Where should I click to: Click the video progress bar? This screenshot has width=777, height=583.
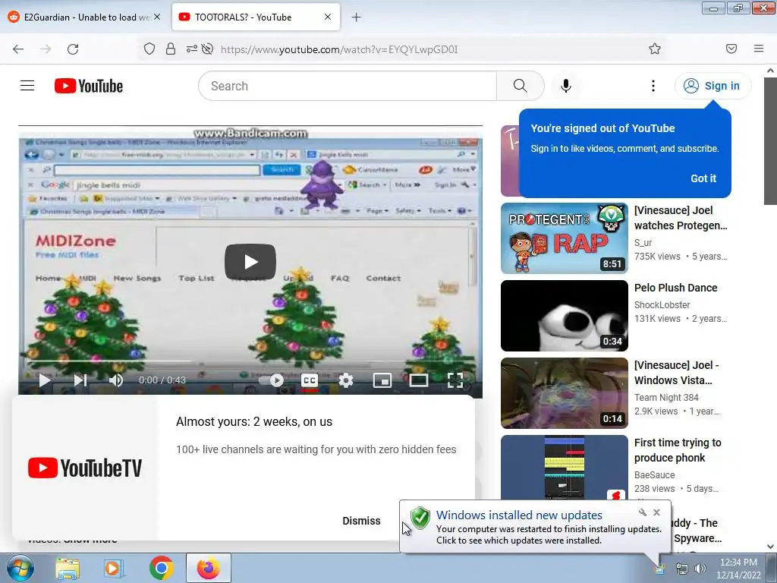pyautogui.click(x=250, y=361)
